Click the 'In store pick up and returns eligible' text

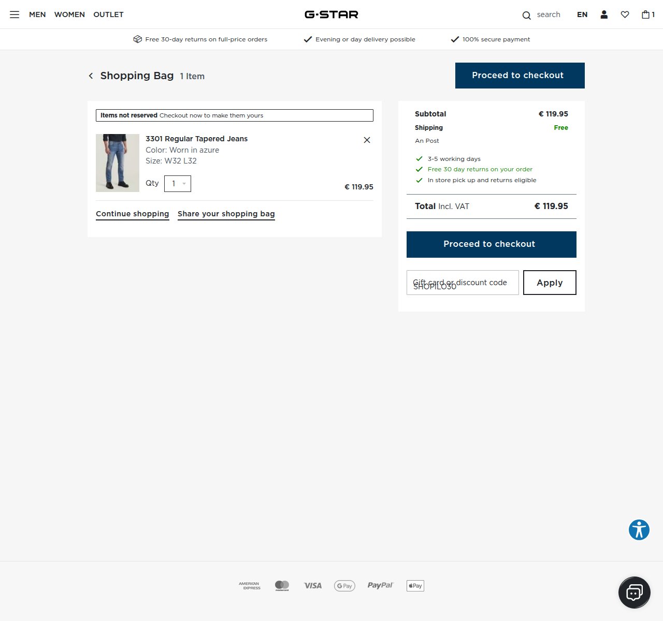(x=482, y=180)
